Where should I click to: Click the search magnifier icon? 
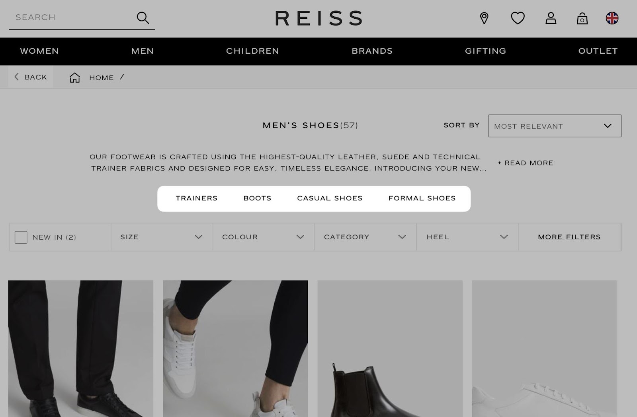coord(143,18)
